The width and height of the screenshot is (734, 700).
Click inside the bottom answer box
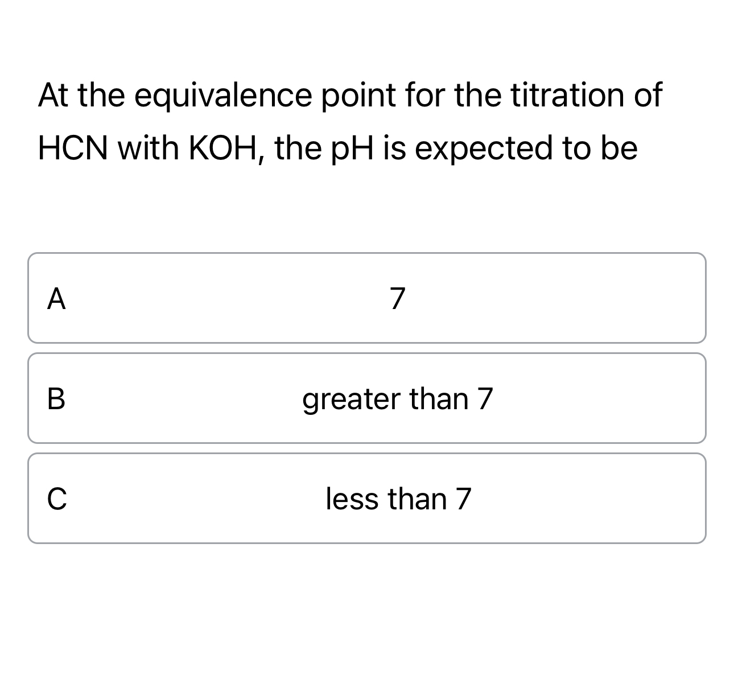pos(367,498)
